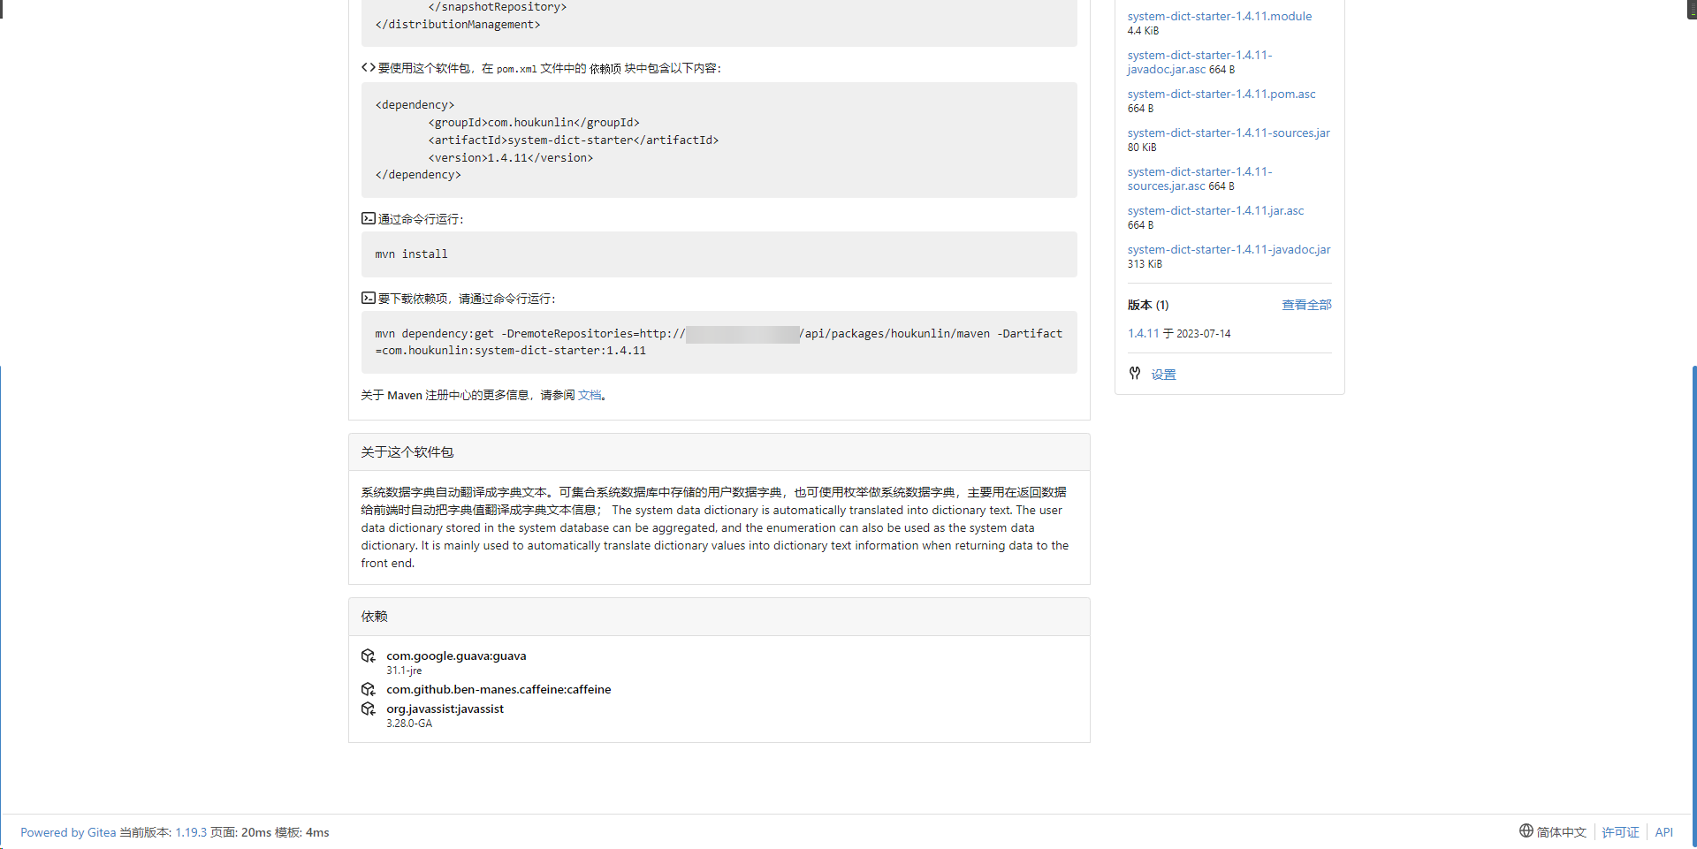Image resolution: width=1697 pixels, height=849 pixels.
Task: Download system-dict-starter-1.4.11.pom.asc file
Action: [x=1221, y=94]
